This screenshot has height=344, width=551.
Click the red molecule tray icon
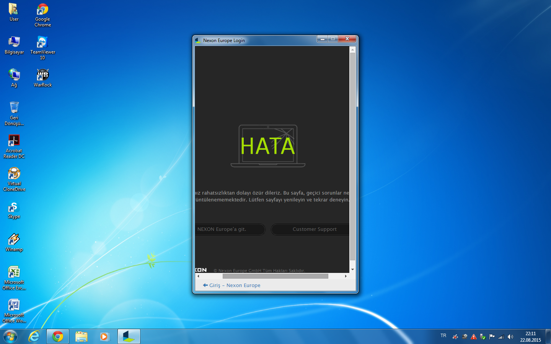coord(455,337)
